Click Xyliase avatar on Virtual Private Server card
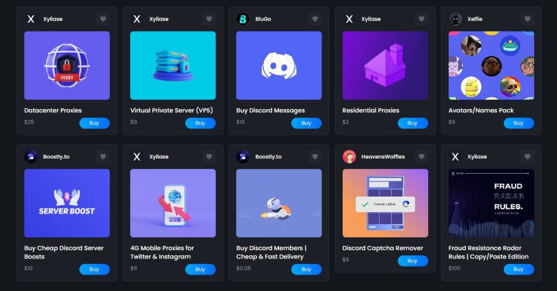The height and width of the screenshot is (291, 557). point(137,19)
